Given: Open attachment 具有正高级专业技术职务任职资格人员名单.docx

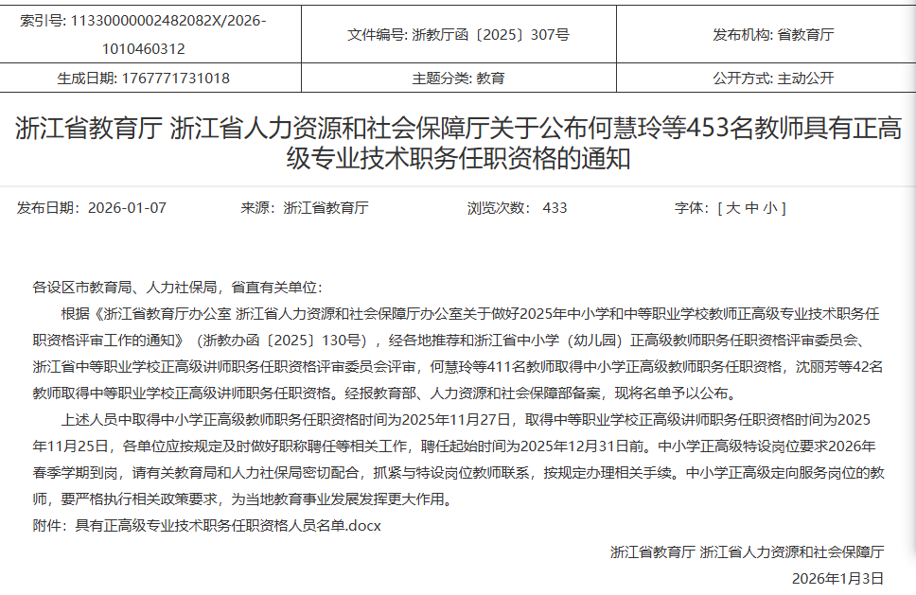Looking at the screenshot, I should coord(228,526).
